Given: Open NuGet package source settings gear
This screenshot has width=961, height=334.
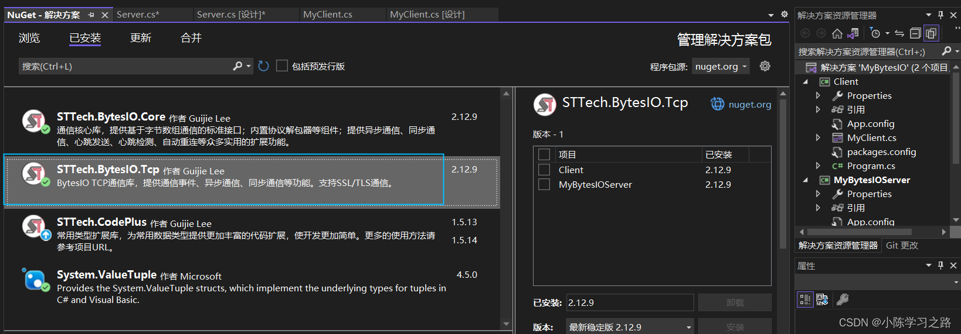Looking at the screenshot, I should click(765, 66).
